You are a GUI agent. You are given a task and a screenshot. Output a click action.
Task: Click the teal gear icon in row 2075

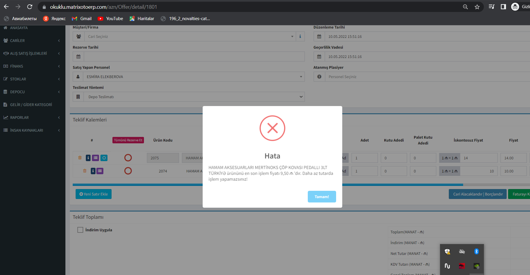[x=104, y=158]
